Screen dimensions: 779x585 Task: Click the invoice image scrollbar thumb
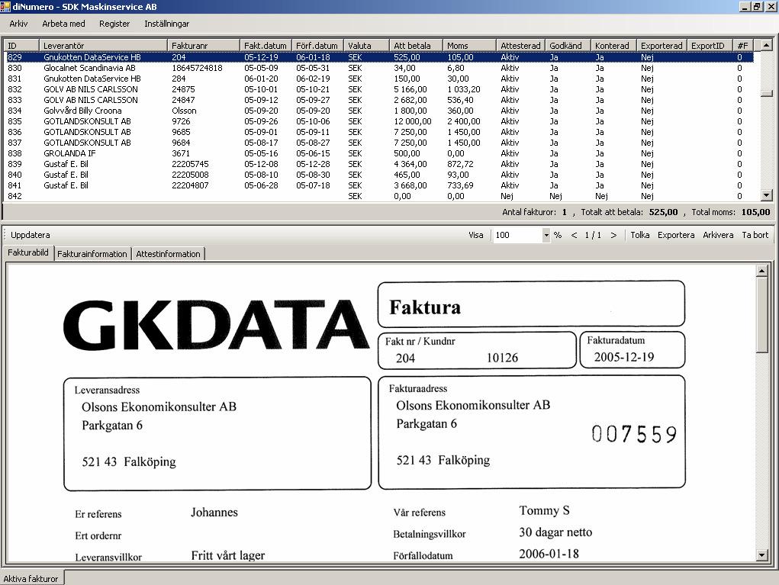761,315
